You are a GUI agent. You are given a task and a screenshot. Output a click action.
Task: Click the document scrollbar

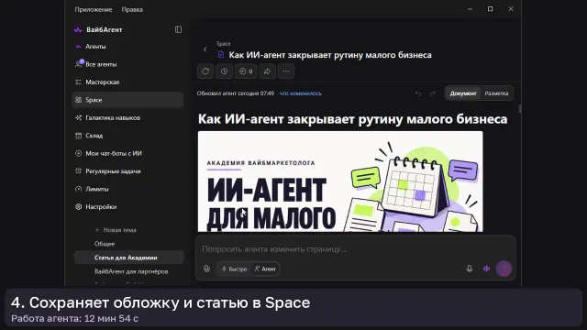520,109
